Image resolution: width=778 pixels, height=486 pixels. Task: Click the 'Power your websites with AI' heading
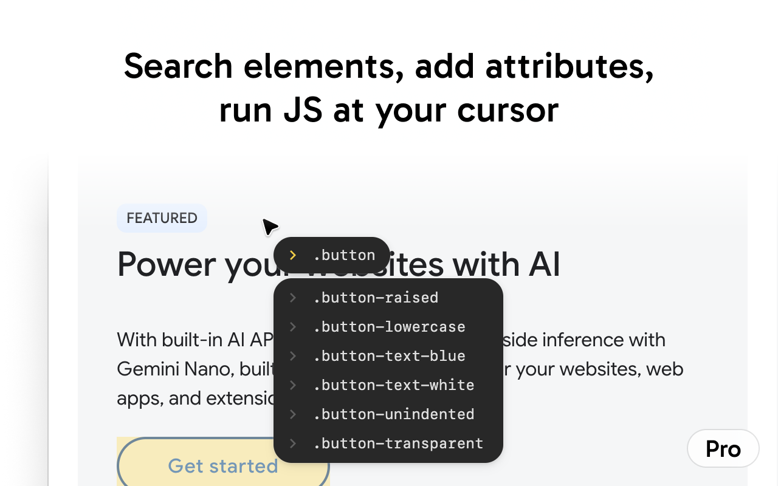[x=339, y=264]
